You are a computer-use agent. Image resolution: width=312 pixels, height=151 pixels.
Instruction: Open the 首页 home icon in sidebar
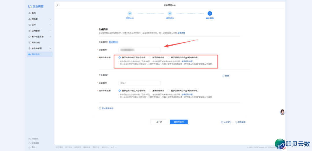point(29,13)
